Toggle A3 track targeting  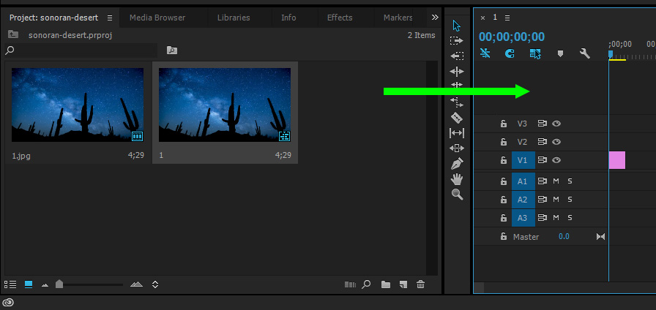pyautogui.click(x=523, y=218)
